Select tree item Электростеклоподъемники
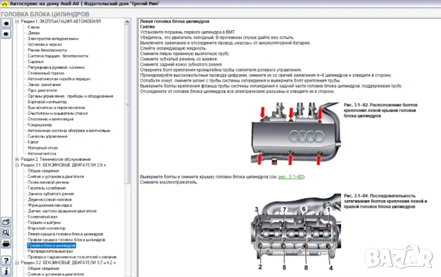This screenshot has width=441, height=277. coord(53,38)
